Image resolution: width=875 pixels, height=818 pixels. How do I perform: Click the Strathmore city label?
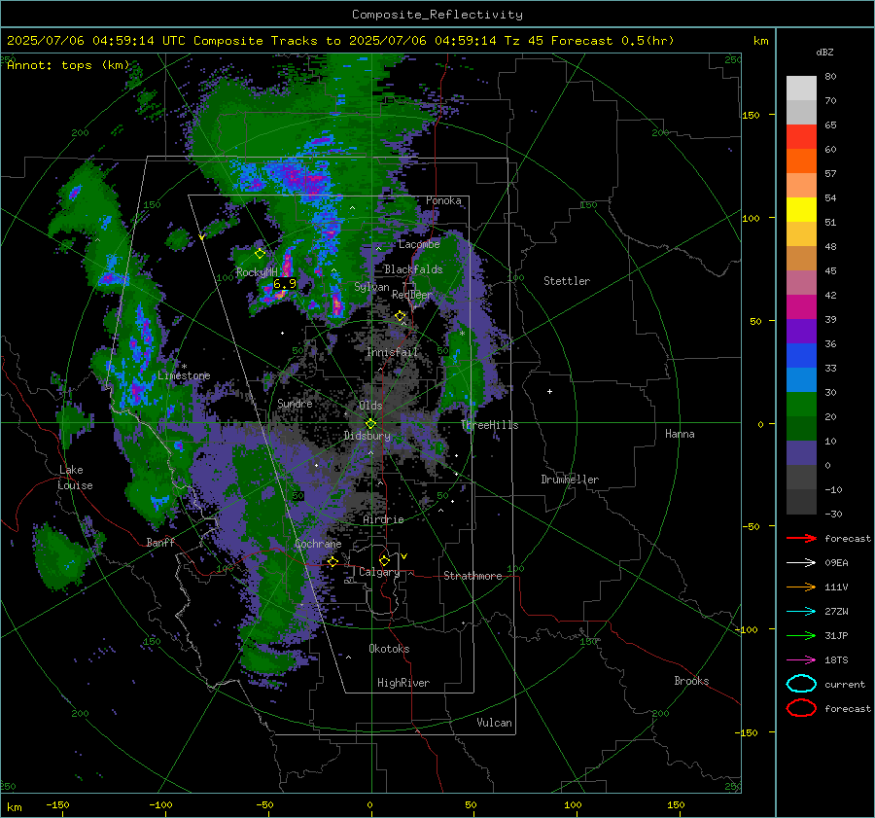tap(472, 576)
